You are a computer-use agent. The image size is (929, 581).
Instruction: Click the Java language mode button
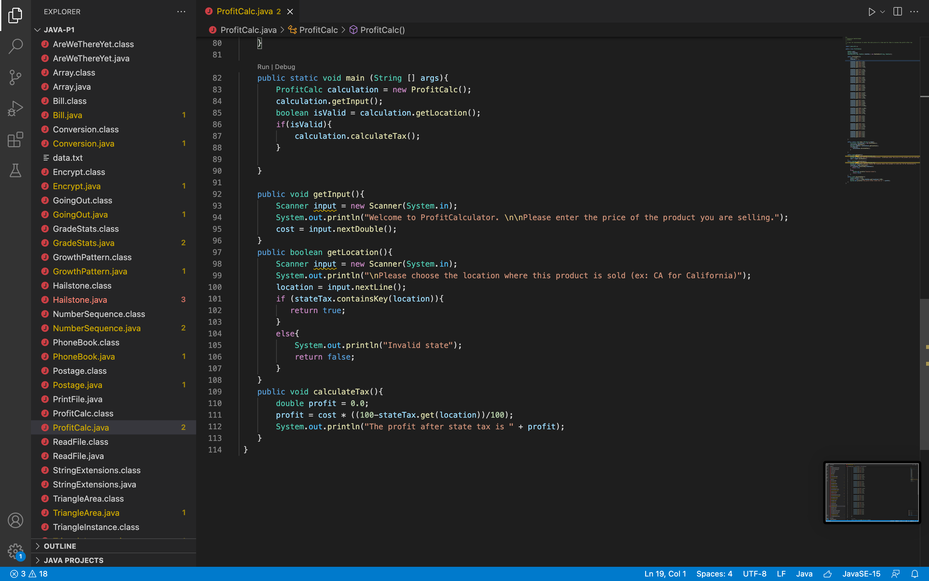pos(804,574)
